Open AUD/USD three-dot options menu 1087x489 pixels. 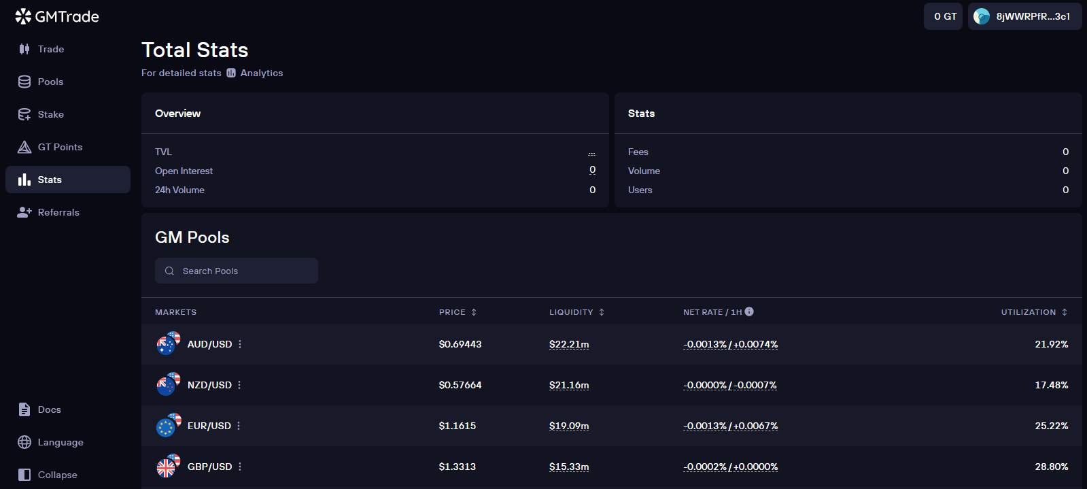(x=240, y=344)
